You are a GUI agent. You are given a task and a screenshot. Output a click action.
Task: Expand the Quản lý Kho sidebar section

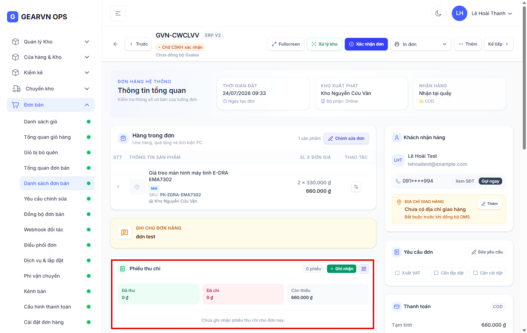pos(51,42)
